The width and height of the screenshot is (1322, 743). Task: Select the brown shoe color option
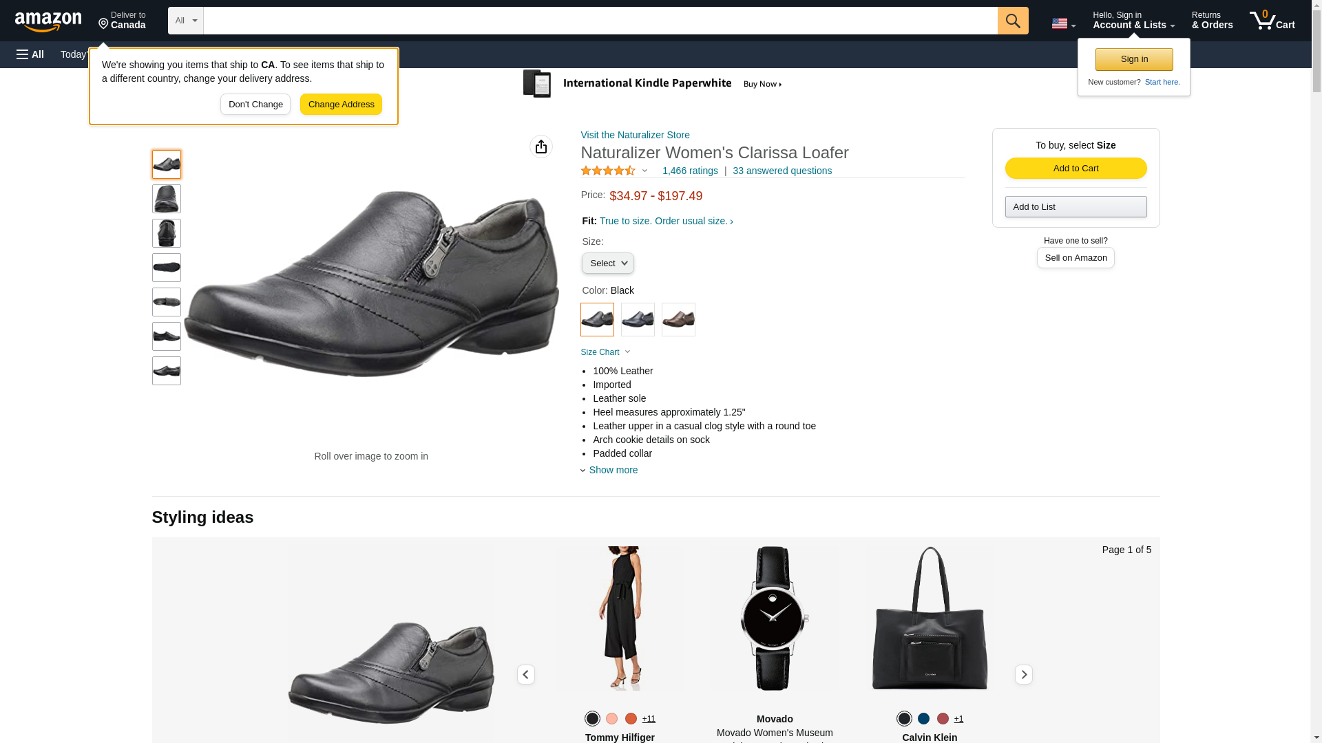click(678, 320)
